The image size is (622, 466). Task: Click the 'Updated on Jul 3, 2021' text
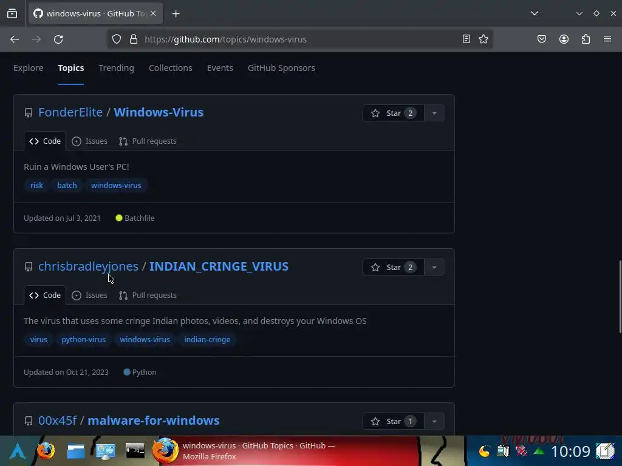tap(63, 218)
